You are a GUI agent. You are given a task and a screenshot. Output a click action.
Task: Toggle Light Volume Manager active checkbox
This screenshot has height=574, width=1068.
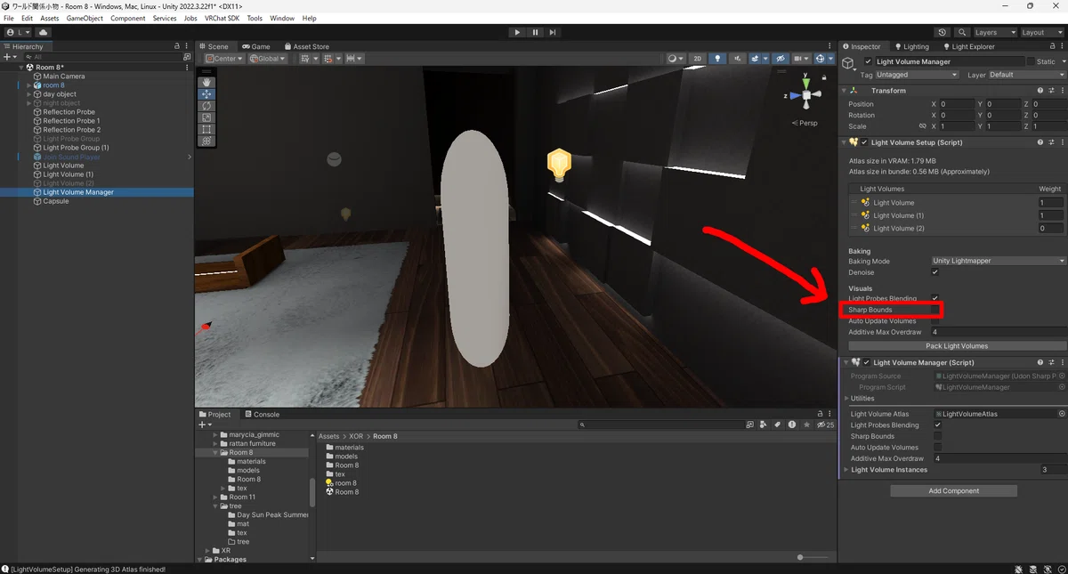(x=869, y=61)
